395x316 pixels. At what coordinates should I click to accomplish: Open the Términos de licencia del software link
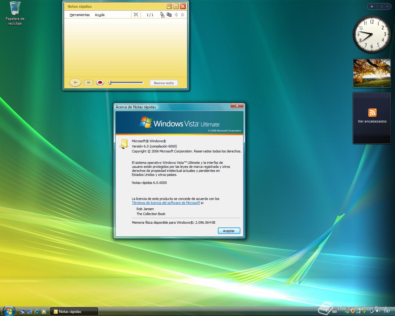pos(166,203)
